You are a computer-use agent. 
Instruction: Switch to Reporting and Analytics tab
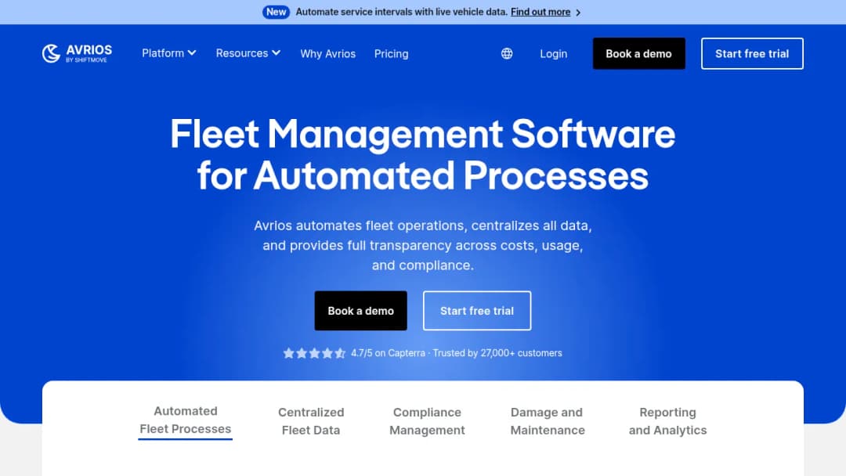667,421
